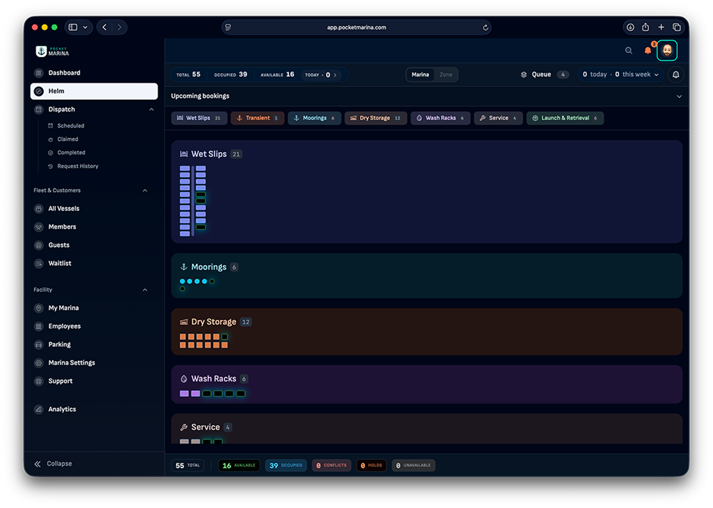Click the Waitlist icon
This screenshot has height=508, width=713.
tap(39, 263)
